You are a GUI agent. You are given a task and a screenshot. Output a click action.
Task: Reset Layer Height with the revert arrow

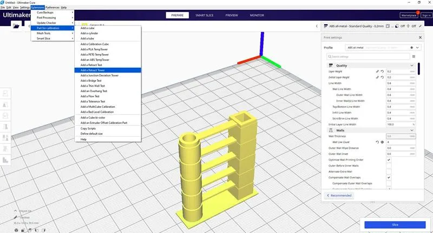click(x=382, y=72)
